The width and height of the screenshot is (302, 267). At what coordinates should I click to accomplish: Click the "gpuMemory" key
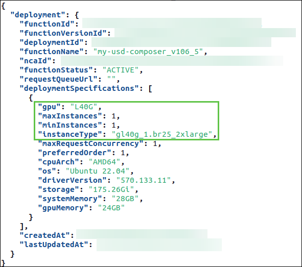pyautogui.click(x=63, y=208)
